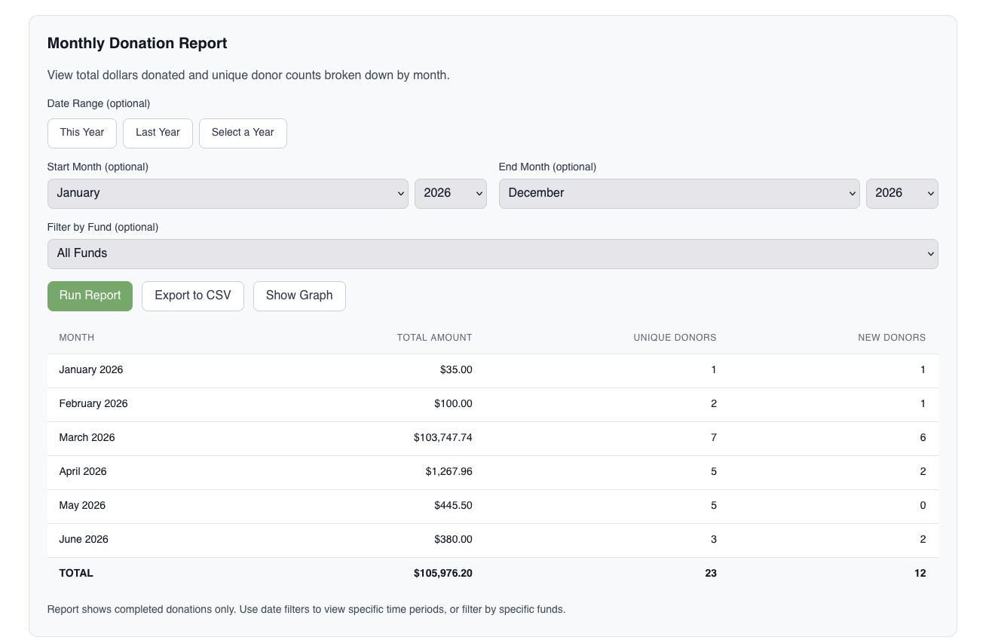This screenshot has width=995, height=643.
Task: Choose the Select a Year option
Action: click(x=243, y=133)
